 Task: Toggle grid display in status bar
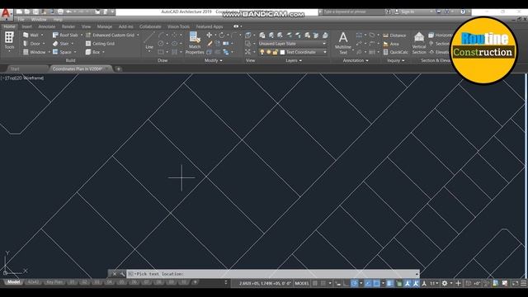pyautogui.click(x=315, y=283)
